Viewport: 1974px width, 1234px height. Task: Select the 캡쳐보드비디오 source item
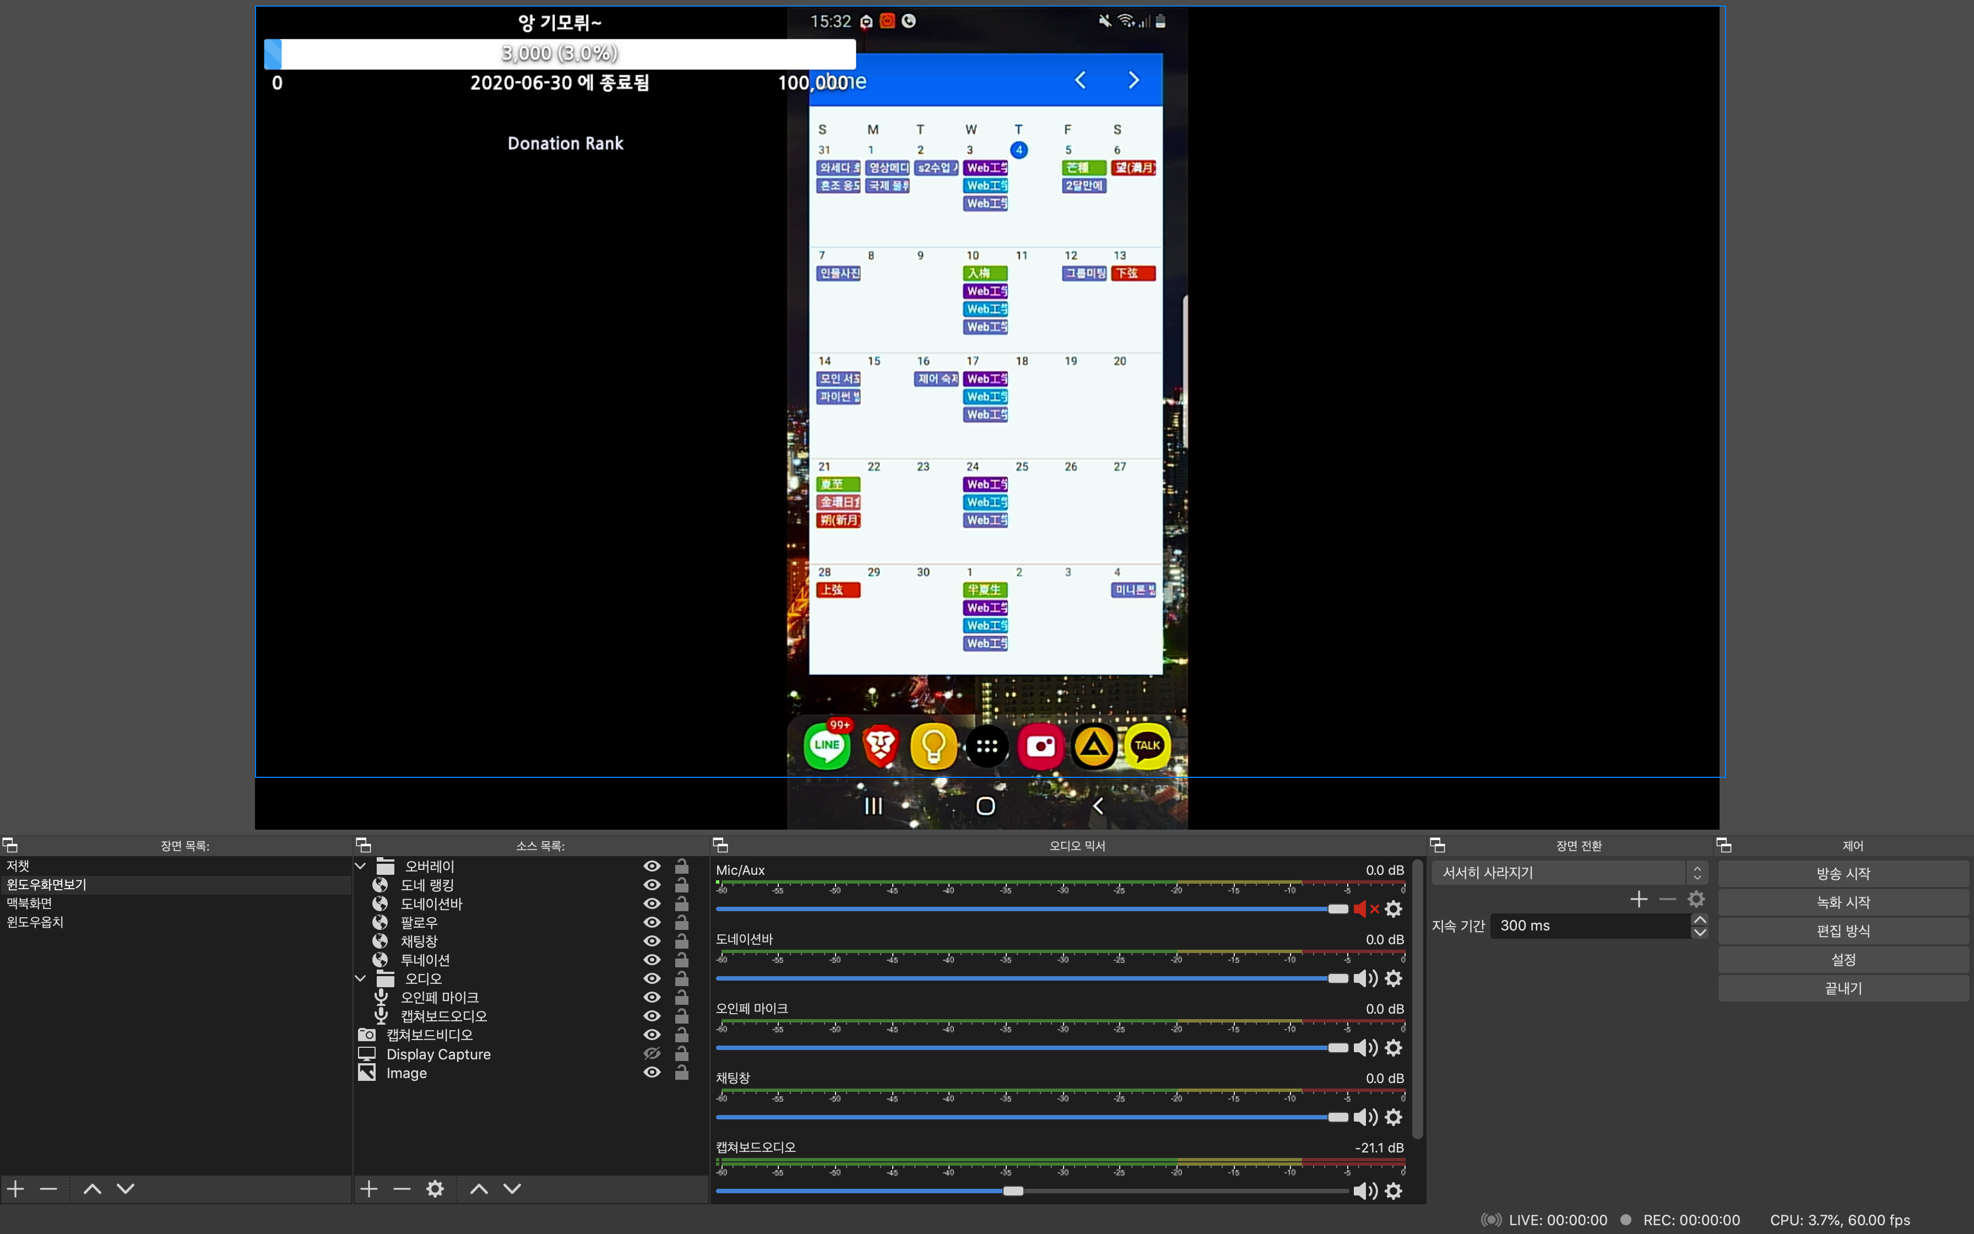pos(429,1035)
